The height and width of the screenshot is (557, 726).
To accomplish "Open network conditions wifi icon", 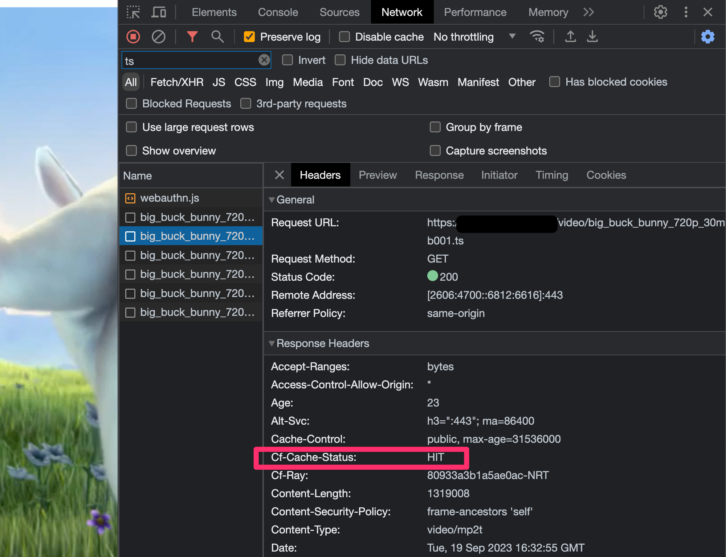I will (537, 37).
